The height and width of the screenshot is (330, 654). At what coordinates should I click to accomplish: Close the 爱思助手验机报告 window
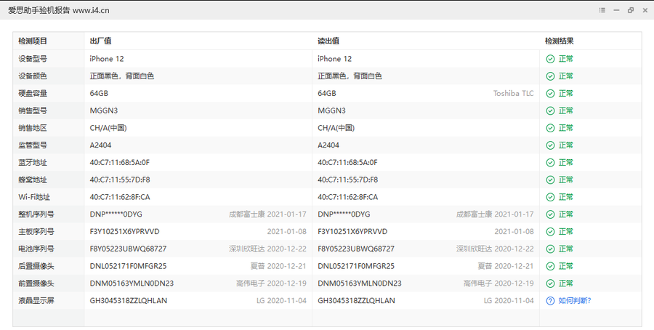(645, 10)
